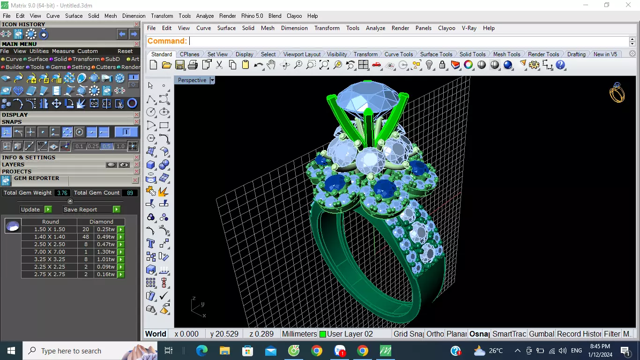Select the Rectangle tool in side toolbar

[x=164, y=125]
